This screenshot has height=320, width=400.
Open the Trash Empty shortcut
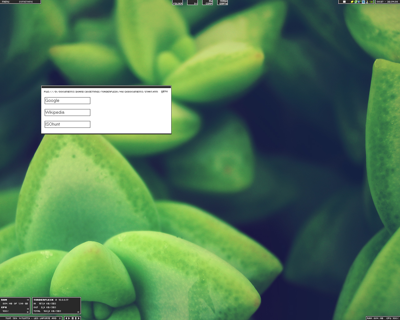[222, 2]
